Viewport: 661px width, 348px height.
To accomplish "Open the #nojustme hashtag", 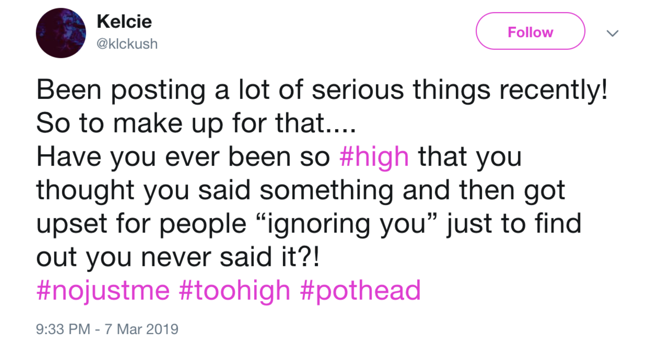I will [103, 291].
